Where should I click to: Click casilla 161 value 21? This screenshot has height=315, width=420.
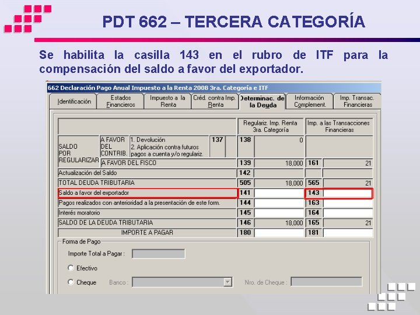click(348, 163)
